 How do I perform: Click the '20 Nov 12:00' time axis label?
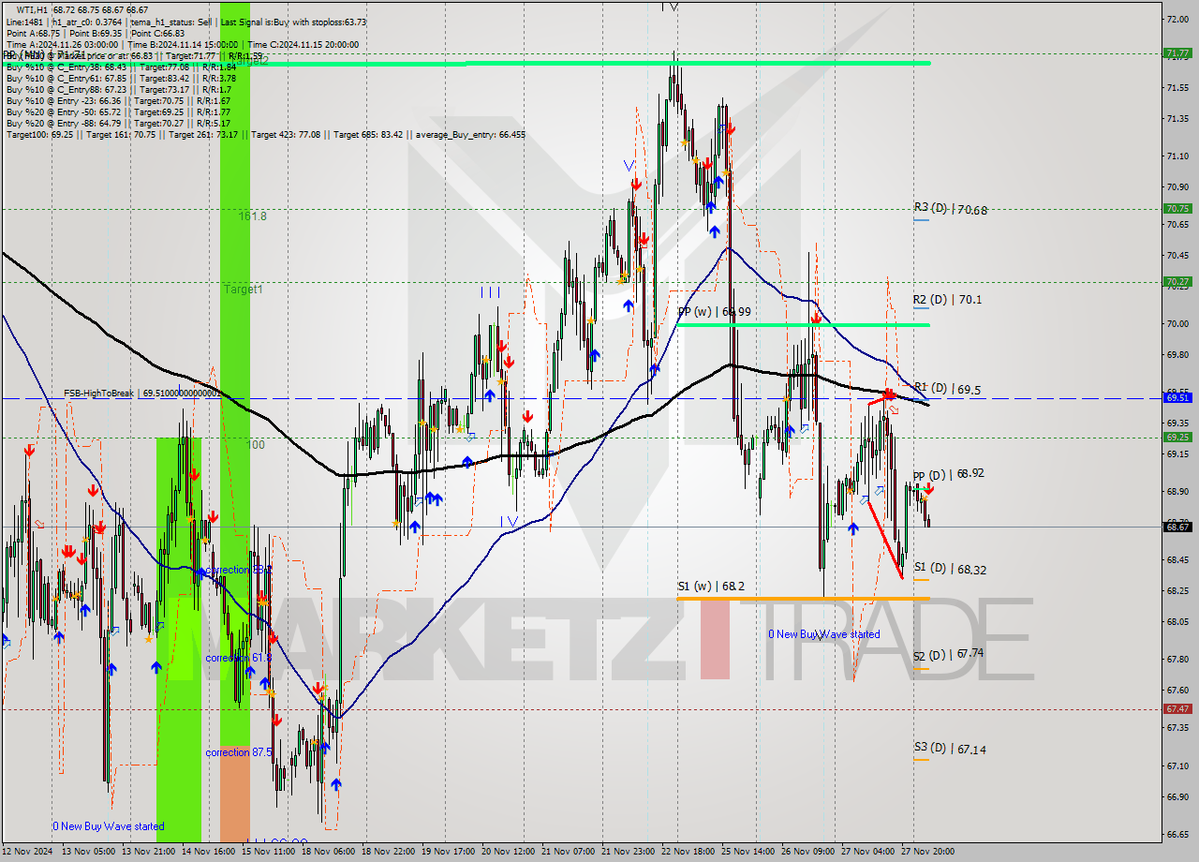511,852
